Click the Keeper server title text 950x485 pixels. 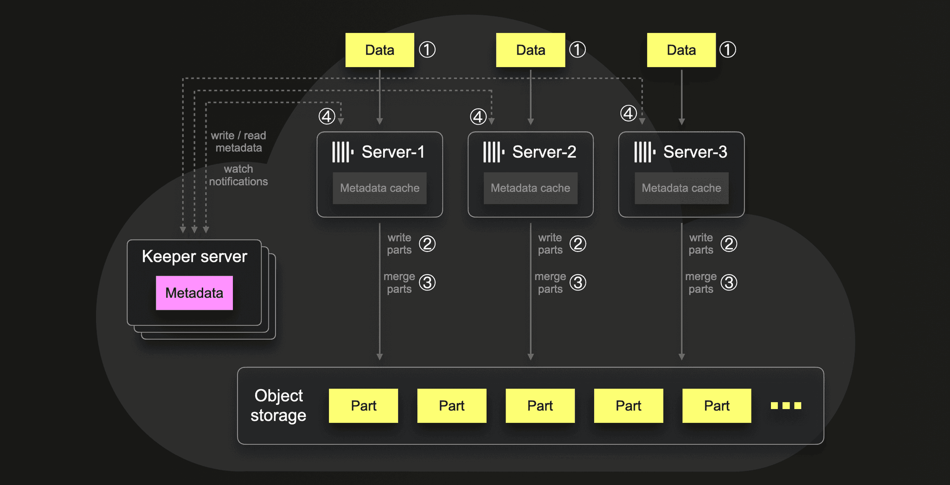click(194, 257)
